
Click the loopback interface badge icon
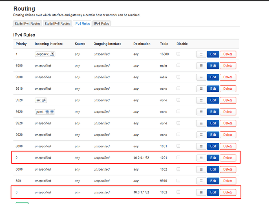pyautogui.click(x=52, y=54)
